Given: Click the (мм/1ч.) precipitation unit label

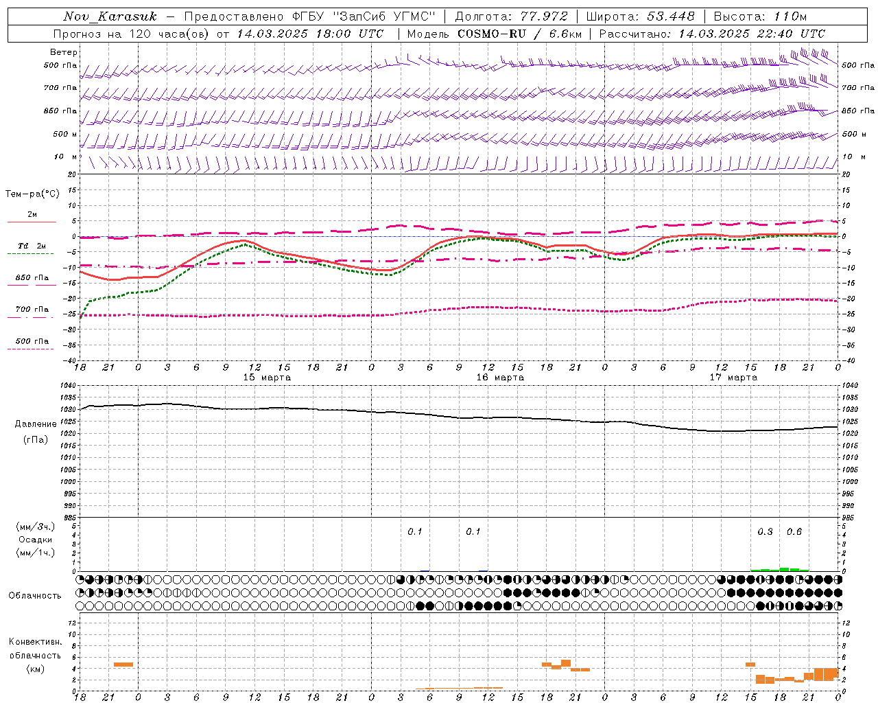Looking at the screenshot, I should (36, 553).
